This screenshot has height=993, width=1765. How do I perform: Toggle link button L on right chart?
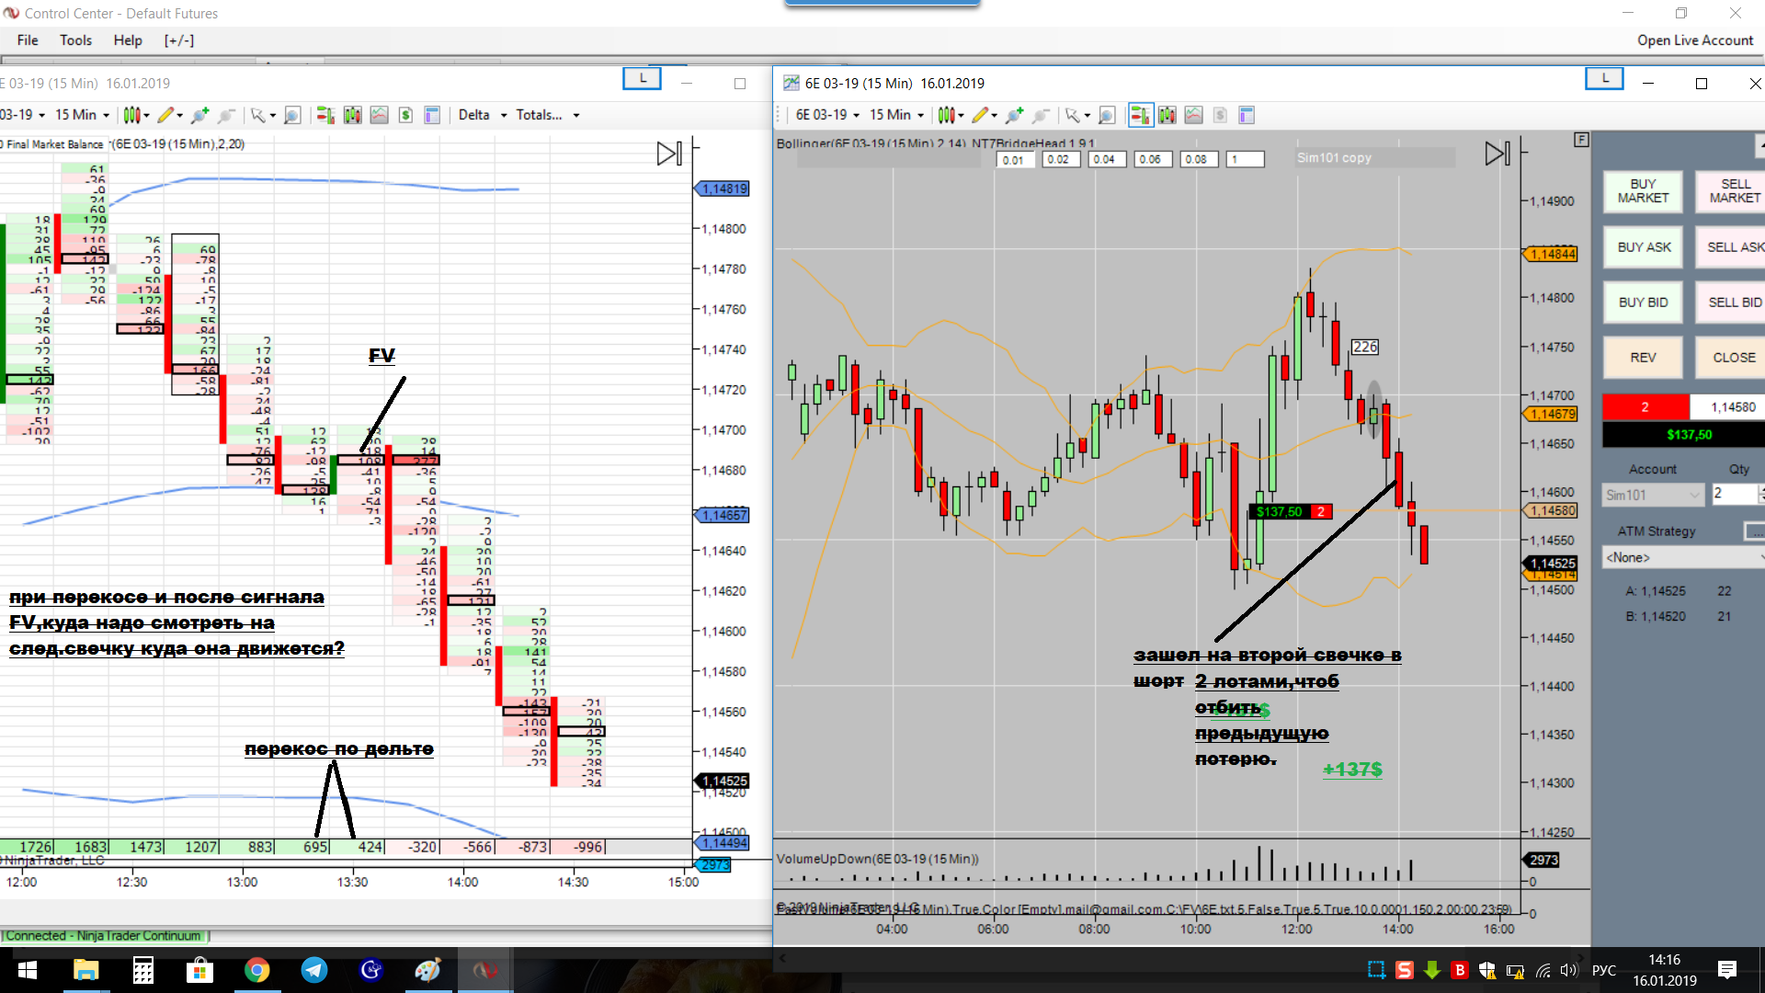pos(1604,79)
